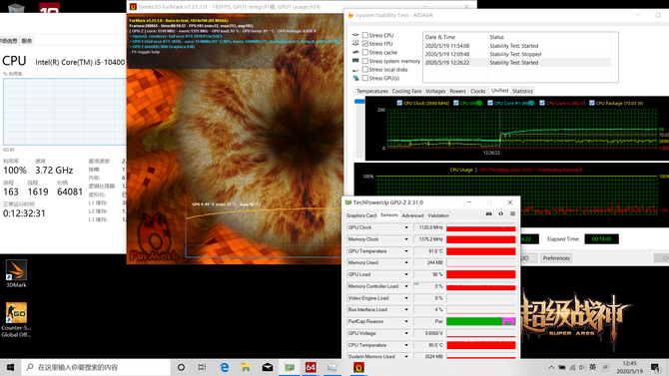Viewport: 669px width, 376px height.
Task: Enable Stress CPU in AIDA64
Action: point(365,35)
